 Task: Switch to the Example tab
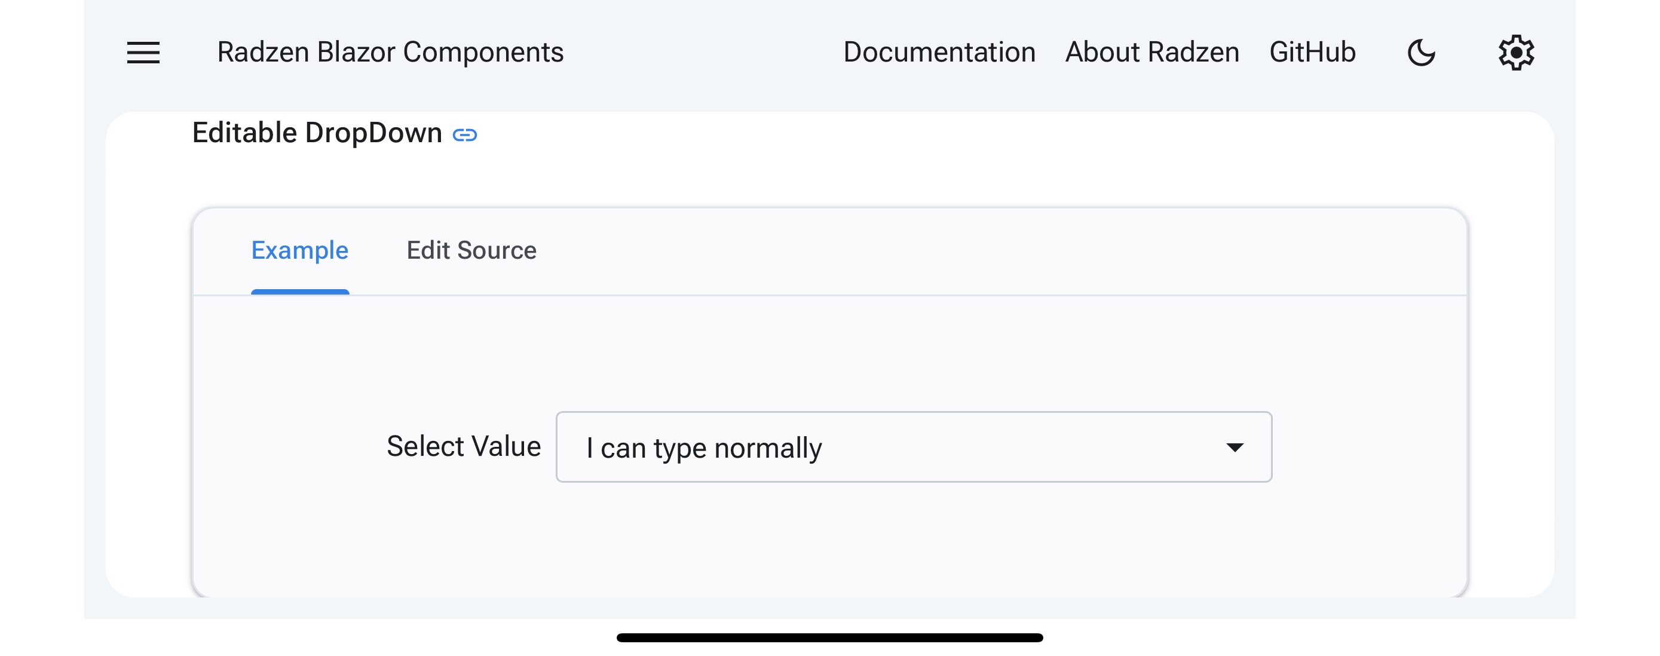coord(299,250)
